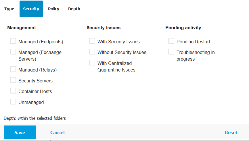Check the Unmanaged filter box
This screenshot has width=249, height=141.
coord(13,102)
